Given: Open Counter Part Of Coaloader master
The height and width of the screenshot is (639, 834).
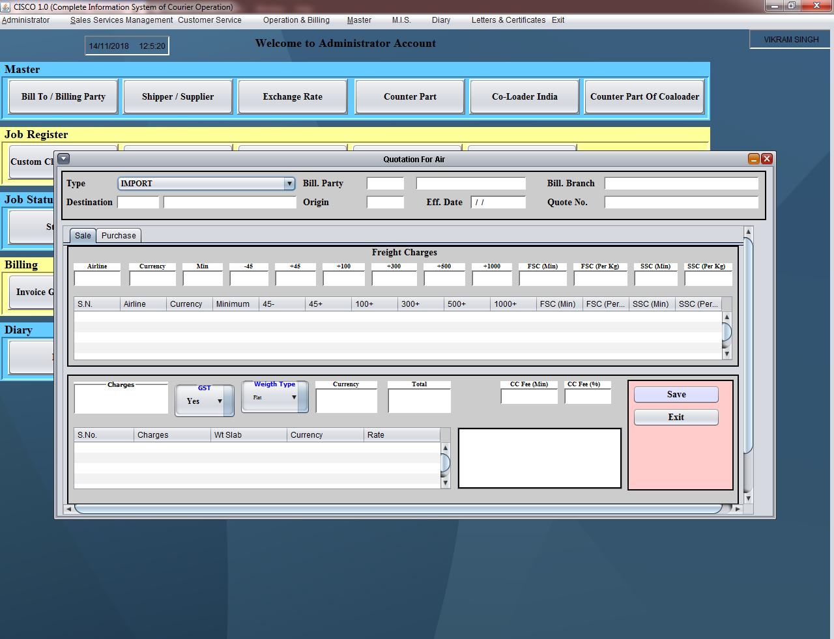Looking at the screenshot, I should (x=645, y=96).
